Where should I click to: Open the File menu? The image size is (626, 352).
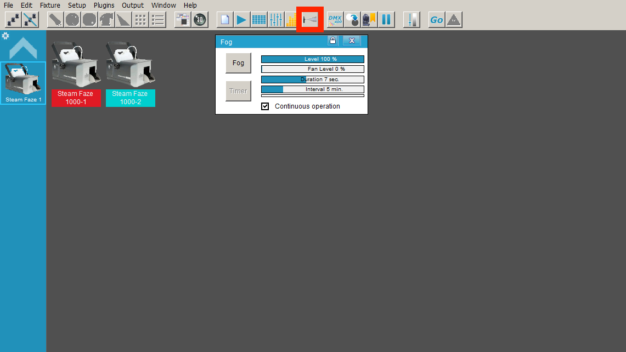(8, 5)
